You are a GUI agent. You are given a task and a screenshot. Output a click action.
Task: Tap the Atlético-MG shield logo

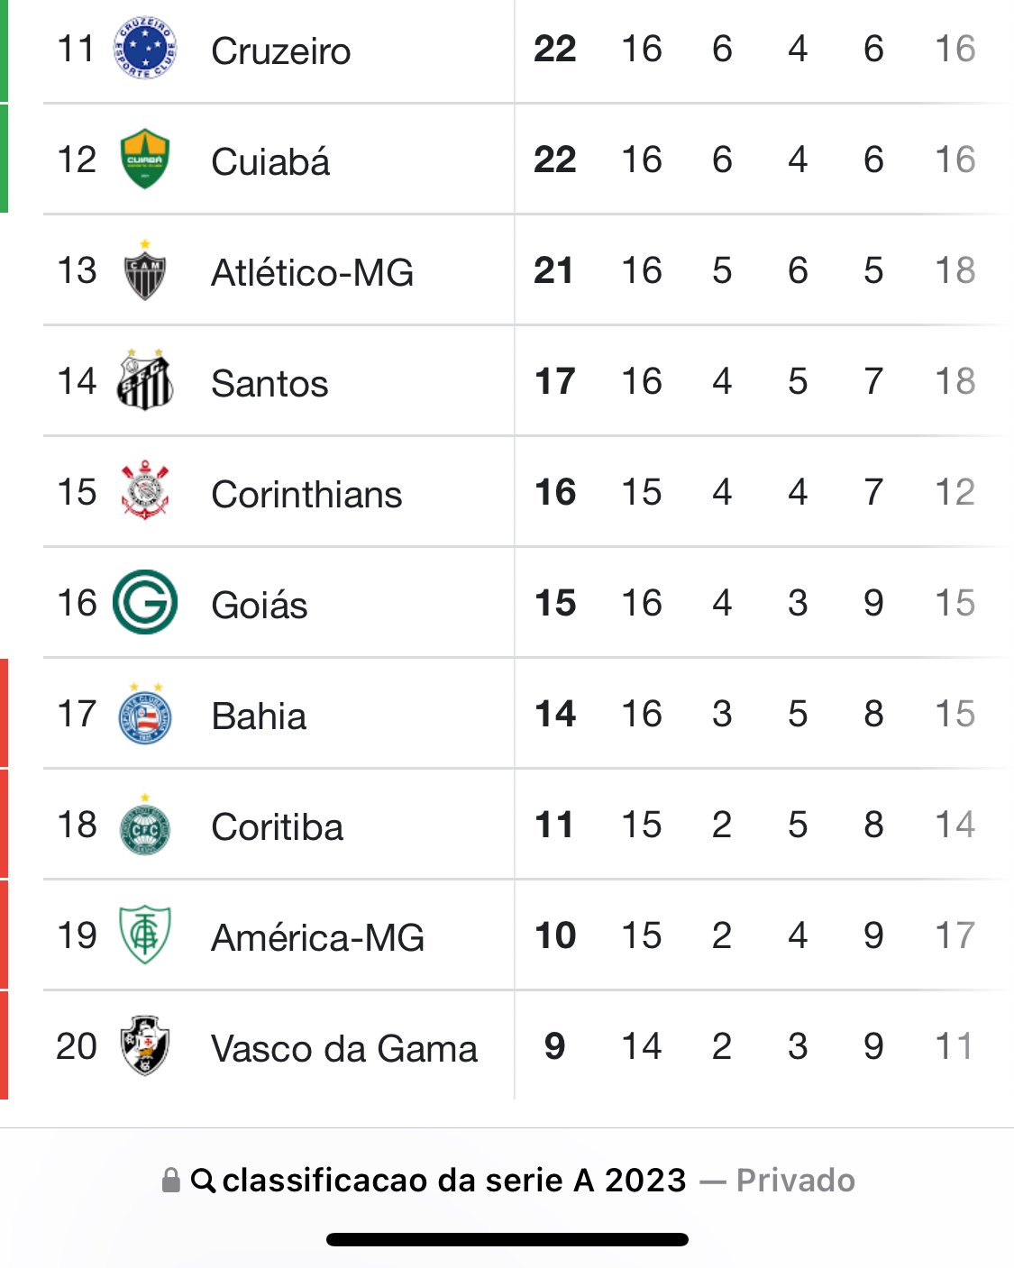coord(145,270)
